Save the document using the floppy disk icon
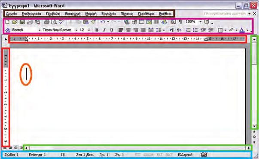This screenshot has height=159, width=259. point(22,22)
